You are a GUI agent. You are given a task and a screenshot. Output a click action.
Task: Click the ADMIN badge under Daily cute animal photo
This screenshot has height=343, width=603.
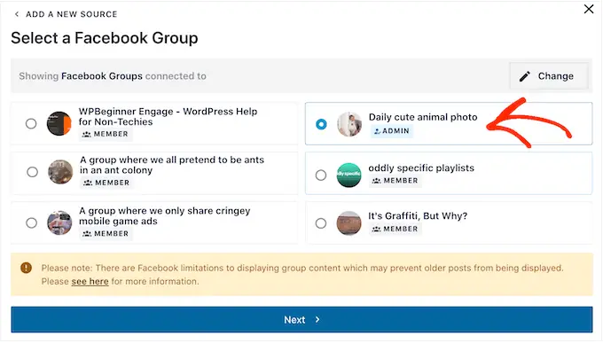click(392, 131)
